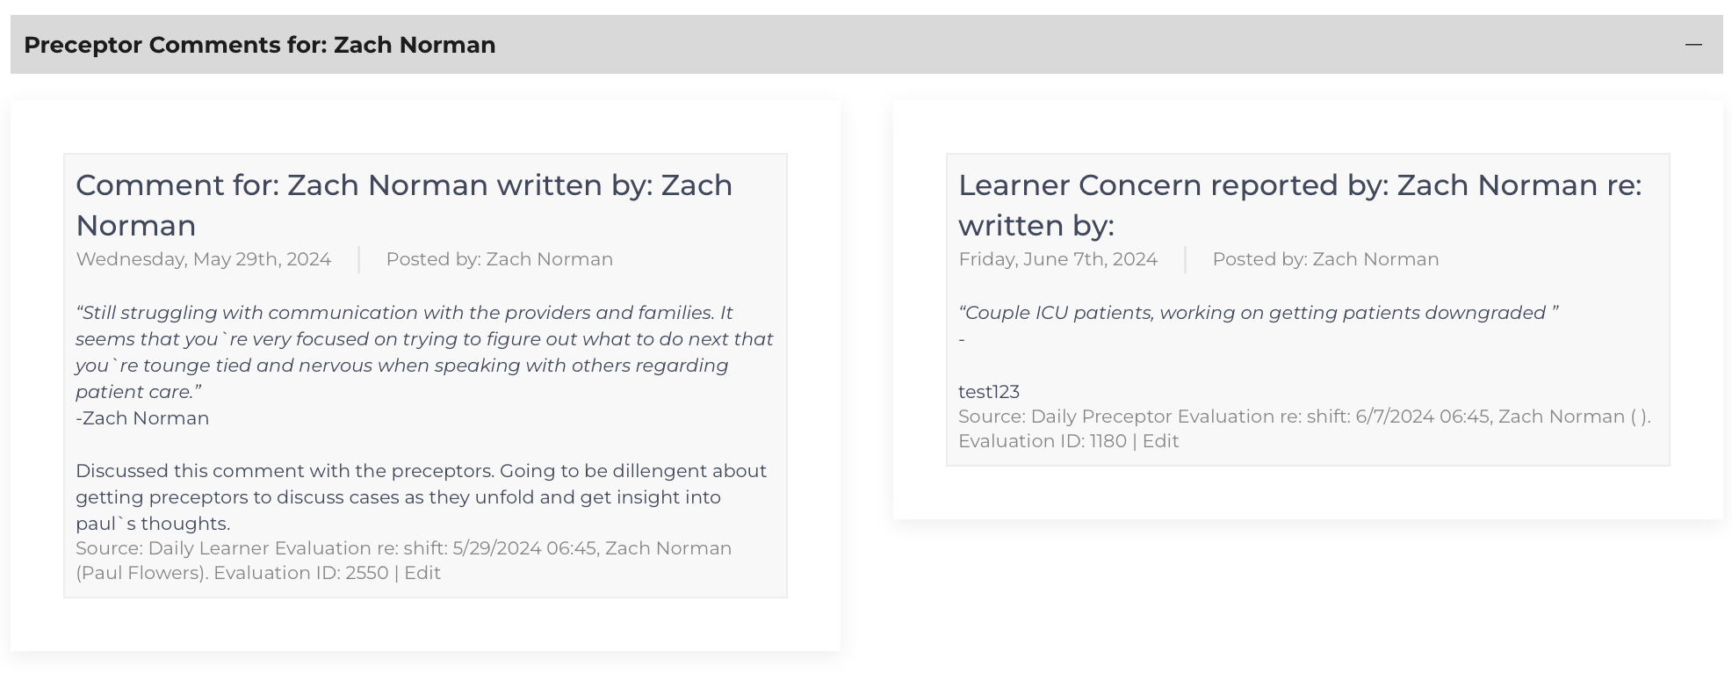The width and height of the screenshot is (1732, 681).
Task: Click the test123 response text
Action: coord(989,392)
